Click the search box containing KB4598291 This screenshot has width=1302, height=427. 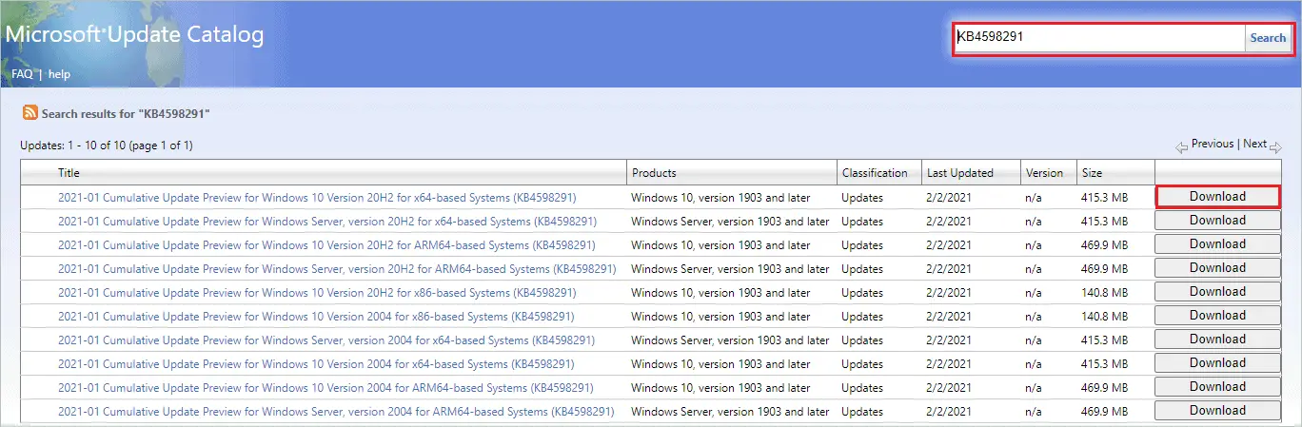[1099, 38]
